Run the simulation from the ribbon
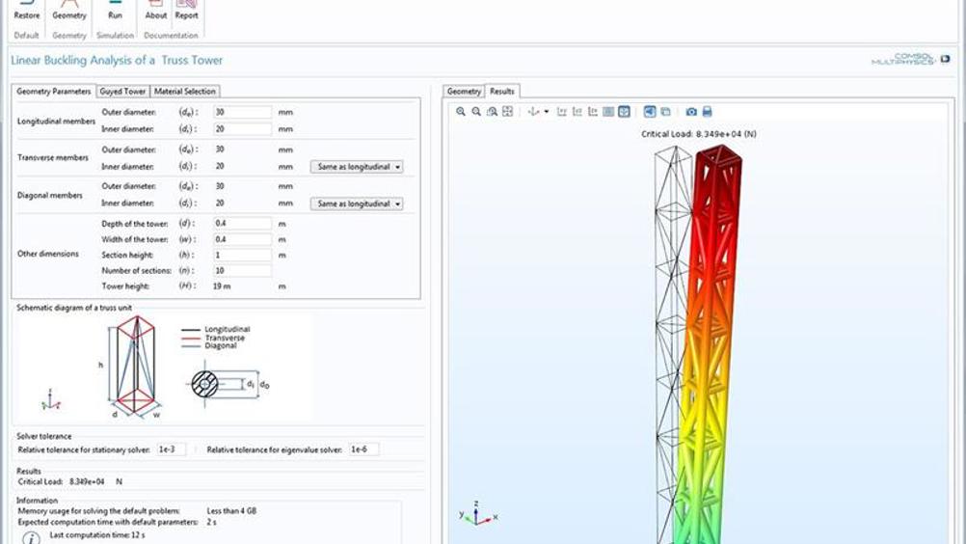Viewport: 966px width, 544px height. pos(115,11)
